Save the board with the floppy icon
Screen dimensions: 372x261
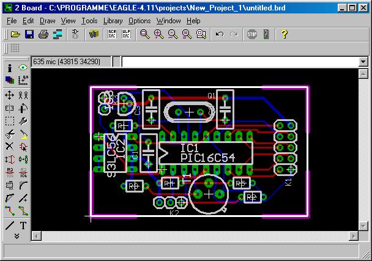(29, 34)
